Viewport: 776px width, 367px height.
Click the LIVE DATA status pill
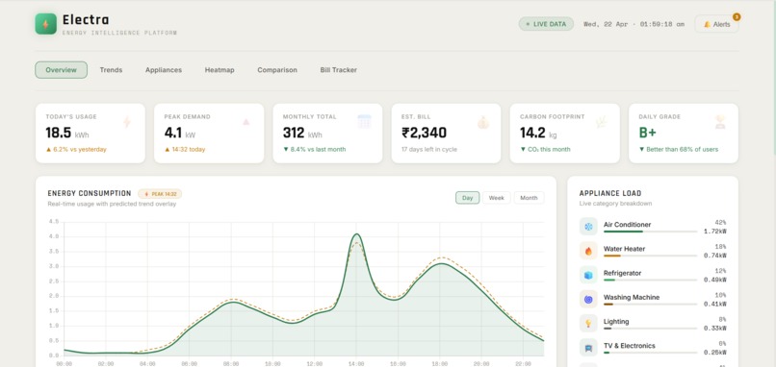click(x=546, y=24)
